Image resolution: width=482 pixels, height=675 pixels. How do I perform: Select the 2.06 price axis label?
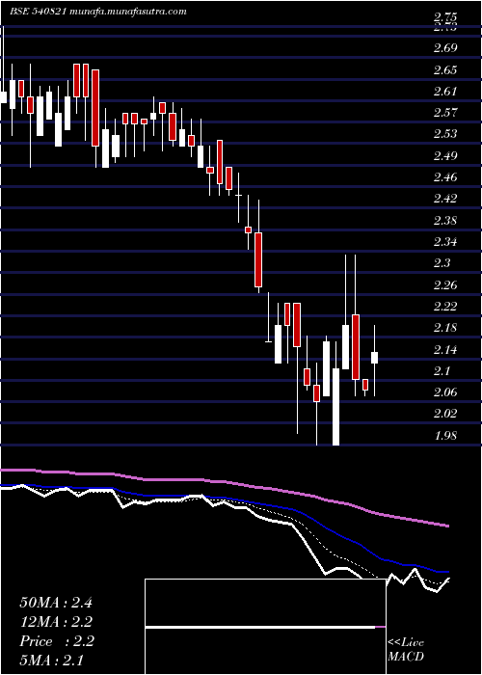pyautogui.click(x=444, y=392)
